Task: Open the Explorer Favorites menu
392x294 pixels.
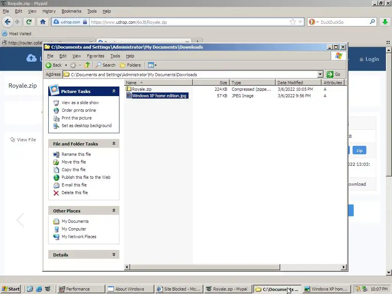Action: (x=95, y=56)
